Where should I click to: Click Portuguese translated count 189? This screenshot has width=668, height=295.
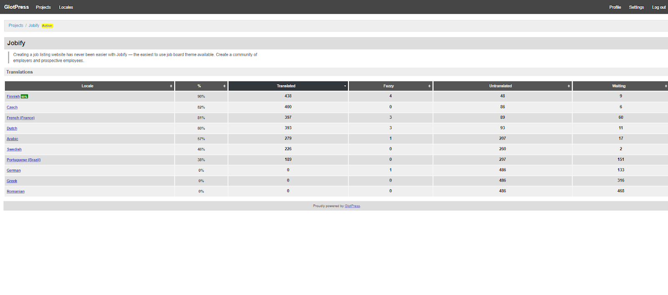coord(288,159)
